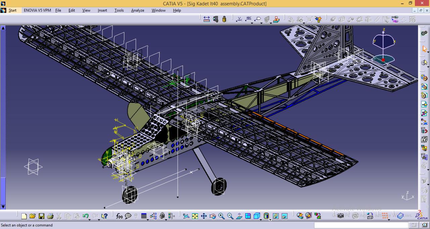Toggle the Hide/Show icon
Viewport: 430px width, 229px height.
275,216
